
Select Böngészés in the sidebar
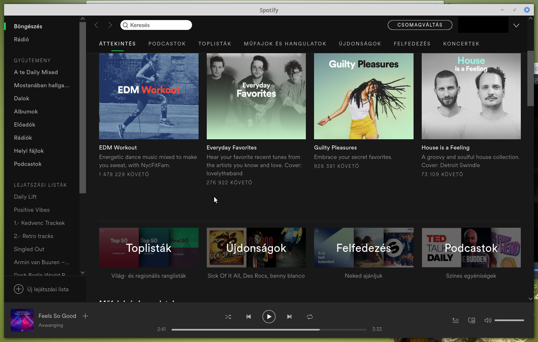tap(28, 26)
